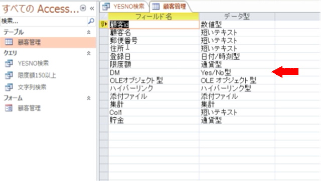Select the 限度額150以上 query icon
321x181 pixels.
point(9,75)
